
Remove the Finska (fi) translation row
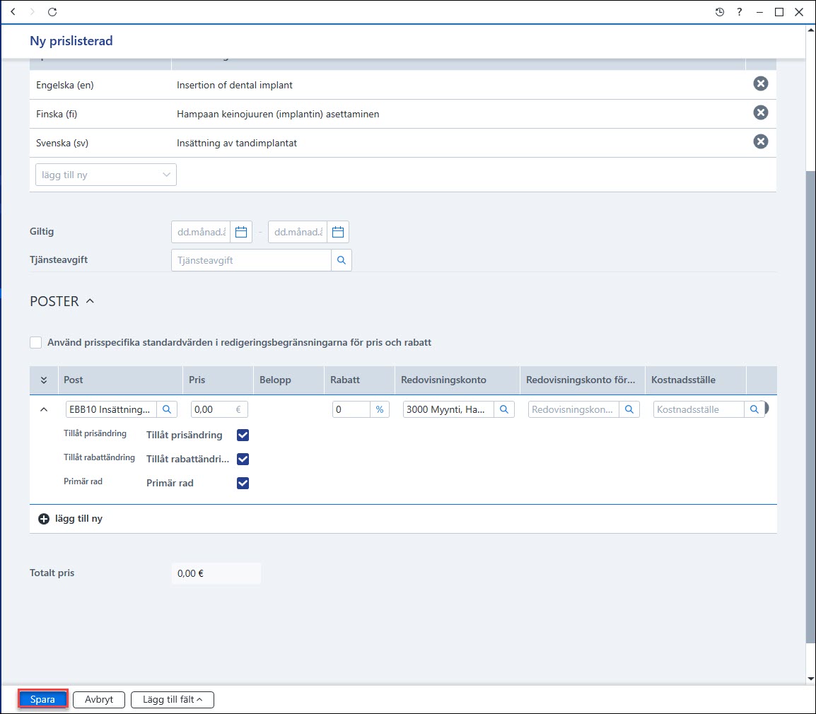(760, 113)
